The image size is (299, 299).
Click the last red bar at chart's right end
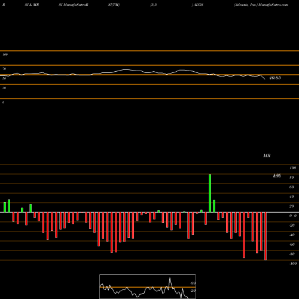266,236
